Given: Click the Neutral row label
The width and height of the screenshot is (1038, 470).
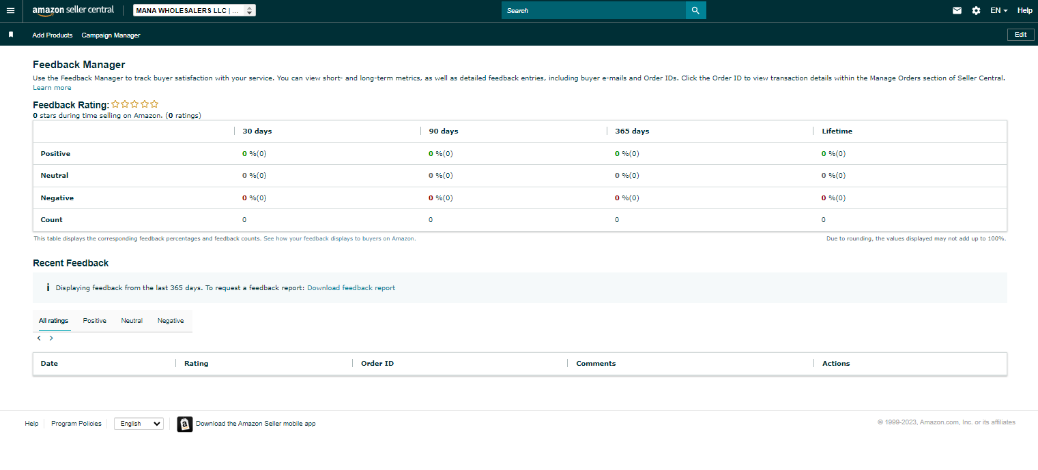Looking at the screenshot, I should [x=55, y=176].
